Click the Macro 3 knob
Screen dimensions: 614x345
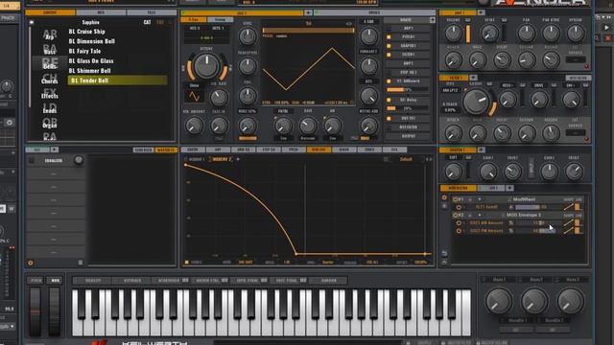point(571,301)
